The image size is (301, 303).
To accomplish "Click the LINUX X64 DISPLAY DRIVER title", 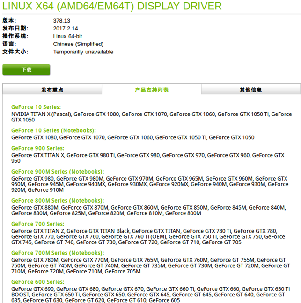I will coord(112,6).
